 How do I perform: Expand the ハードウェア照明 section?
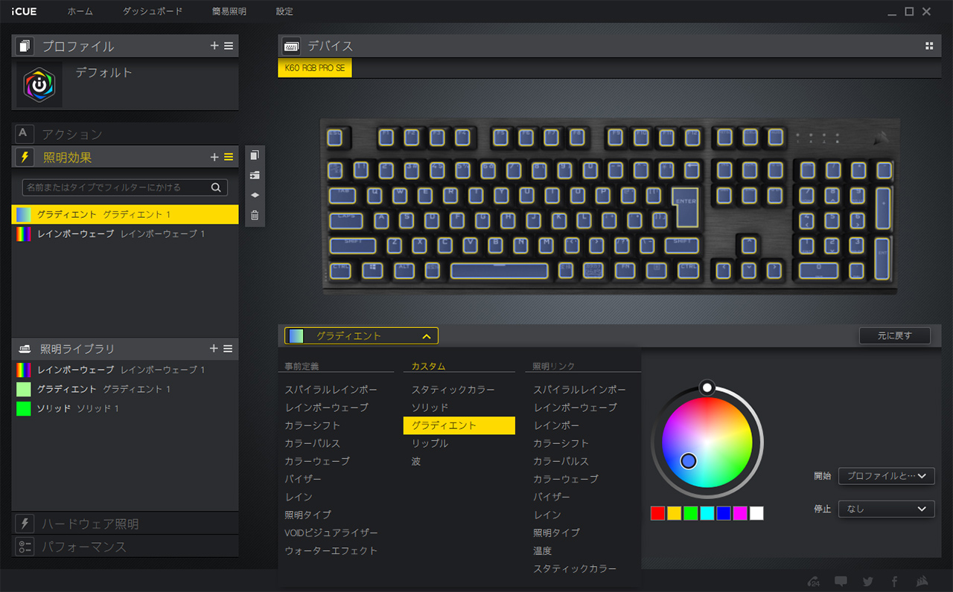coord(125,524)
